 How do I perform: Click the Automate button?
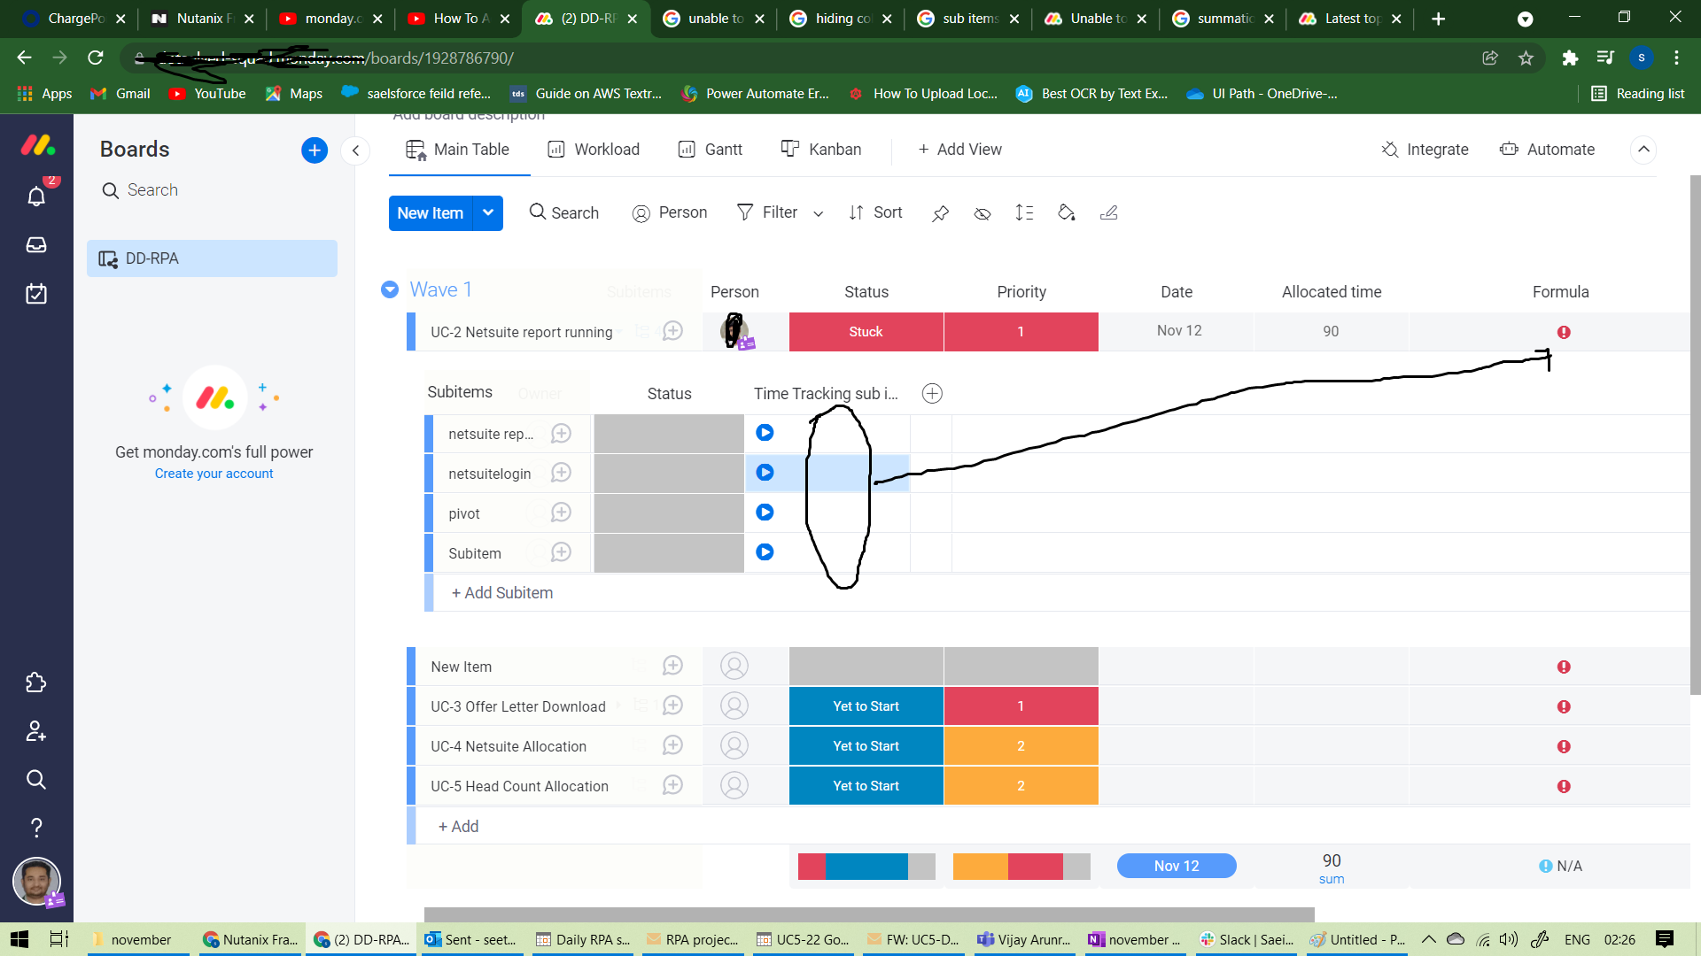pyautogui.click(x=1547, y=150)
